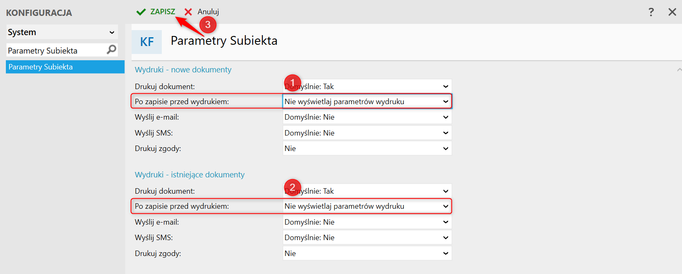This screenshot has width=682, height=274.
Task: Close the configuration window
Action: pyautogui.click(x=672, y=12)
